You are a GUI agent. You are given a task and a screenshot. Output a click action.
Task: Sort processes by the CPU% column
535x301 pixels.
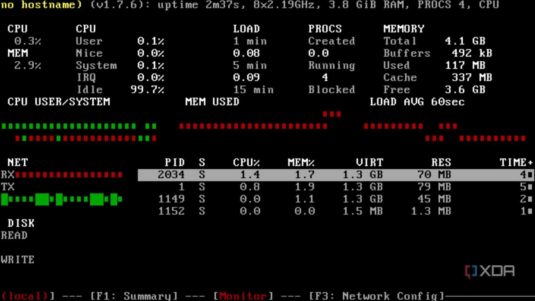pos(246,162)
